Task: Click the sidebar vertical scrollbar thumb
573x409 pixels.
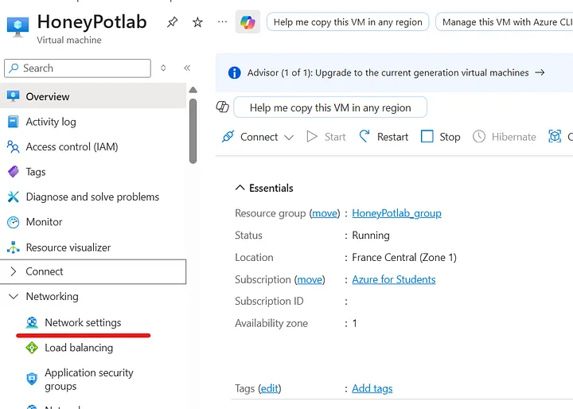Action: pos(193,130)
